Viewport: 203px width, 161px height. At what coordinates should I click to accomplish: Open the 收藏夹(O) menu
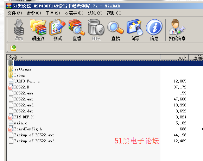[x=74, y=13]
